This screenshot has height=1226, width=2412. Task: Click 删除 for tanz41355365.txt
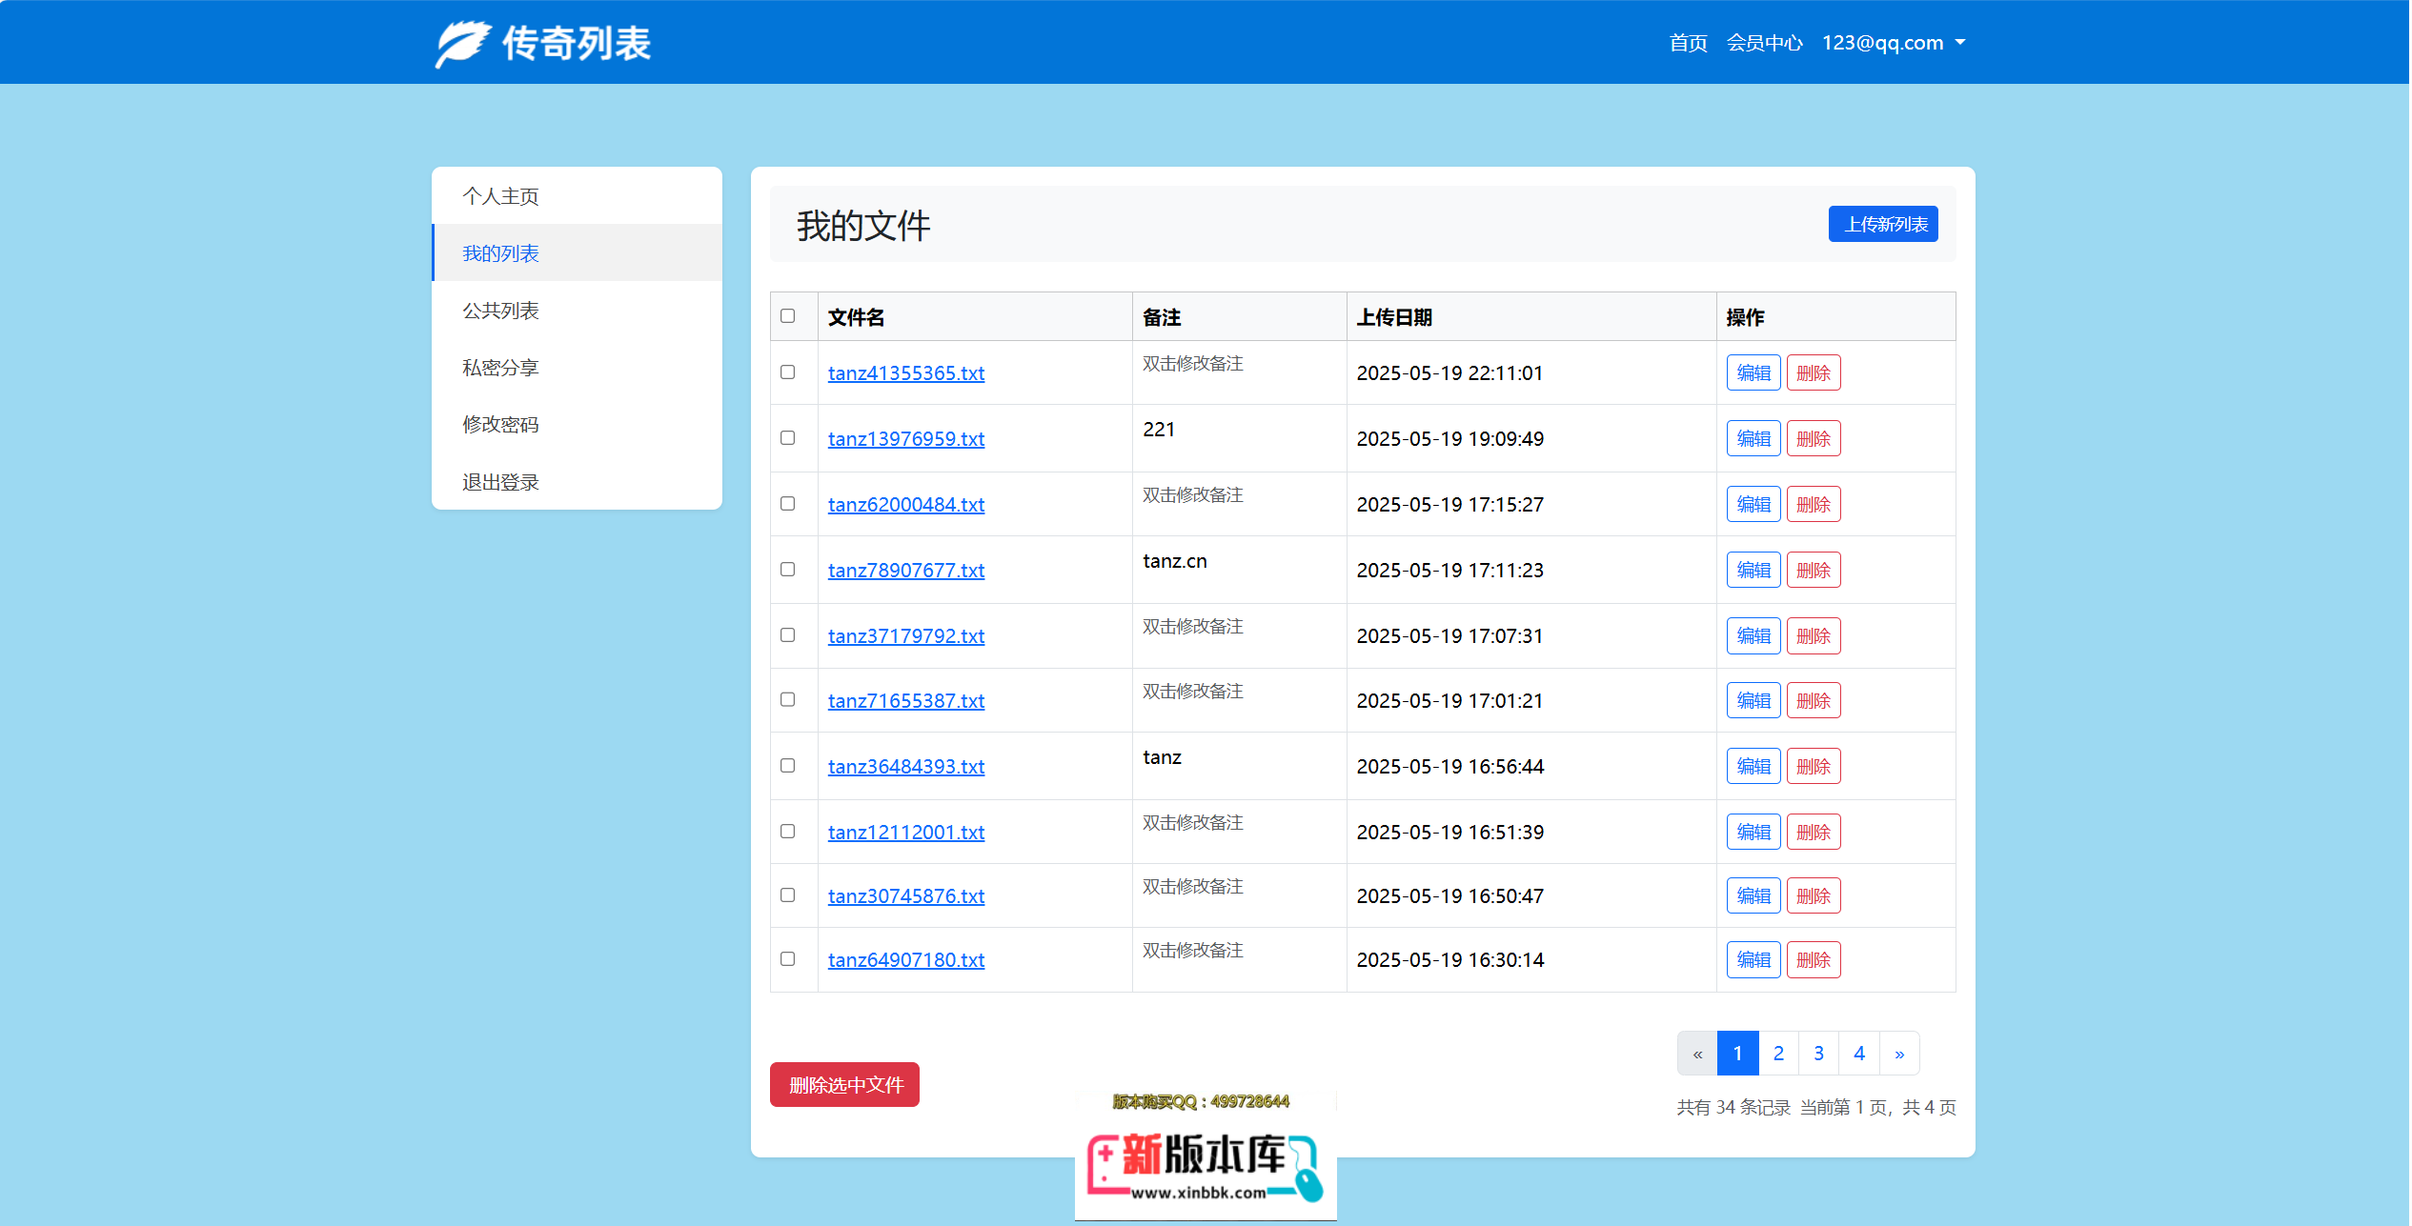pos(1814,373)
